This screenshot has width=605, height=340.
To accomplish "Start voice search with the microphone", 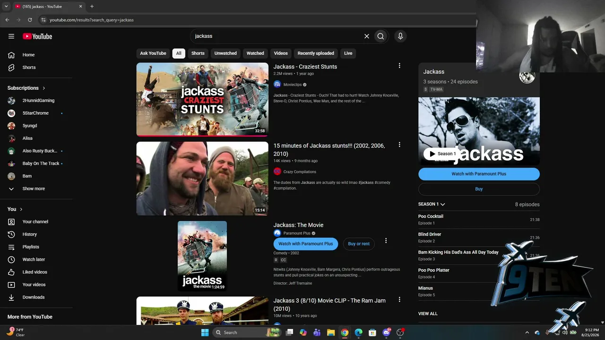I will [x=400, y=36].
